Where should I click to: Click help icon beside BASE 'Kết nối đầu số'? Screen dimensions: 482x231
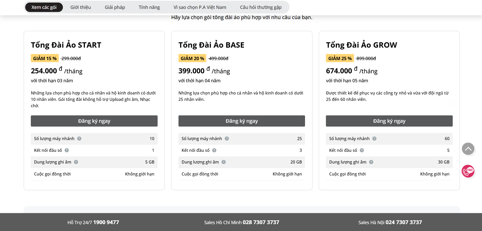(x=214, y=150)
